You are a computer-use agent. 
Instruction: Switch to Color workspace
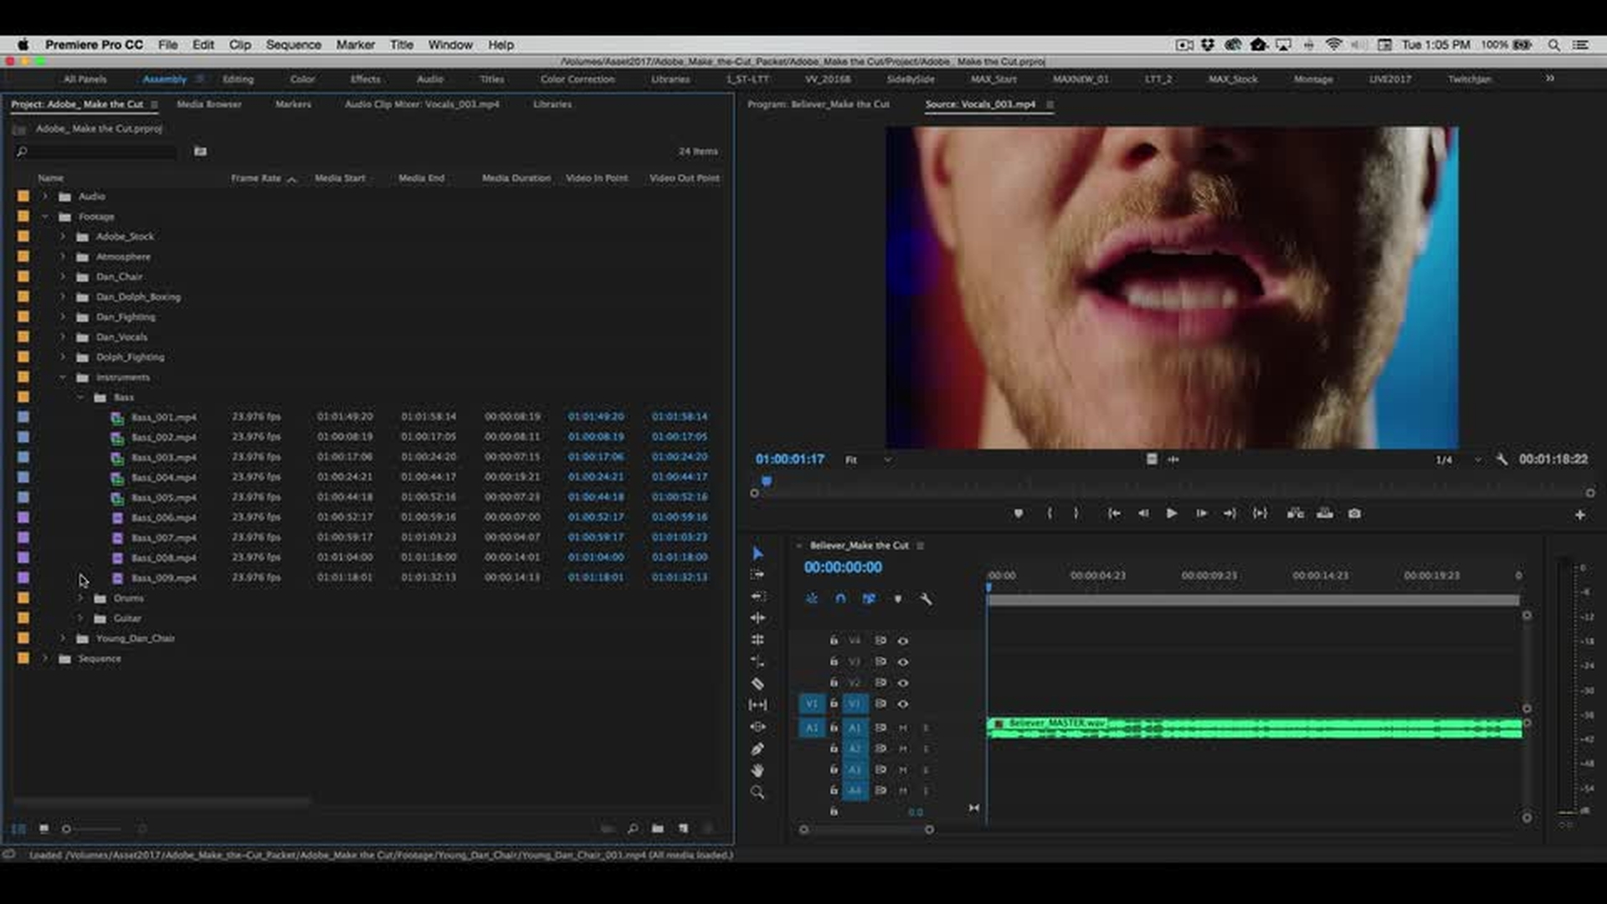tap(302, 80)
